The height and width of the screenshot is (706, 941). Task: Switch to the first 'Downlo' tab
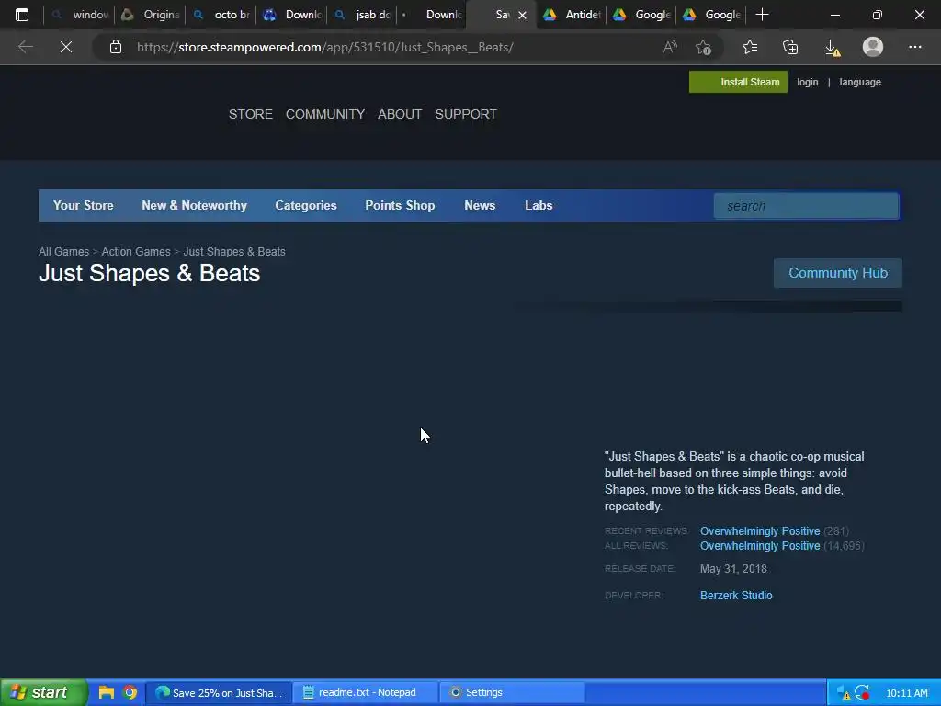(291, 15)
